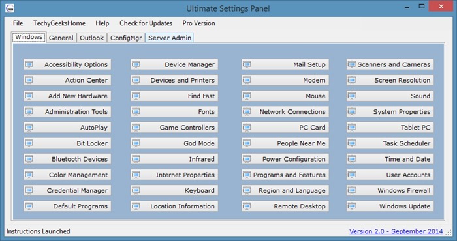Image resolution: width=457 pixels, height=241 pixels.
Task: Click the monitor icon beside Find Fast
Action: point(136,96)
